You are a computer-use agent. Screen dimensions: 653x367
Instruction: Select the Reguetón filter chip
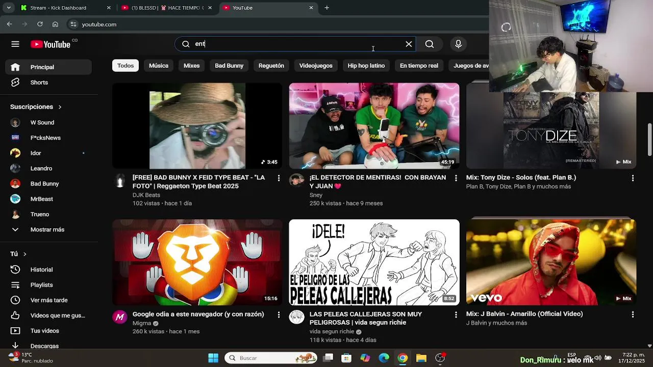click(271, 65)
